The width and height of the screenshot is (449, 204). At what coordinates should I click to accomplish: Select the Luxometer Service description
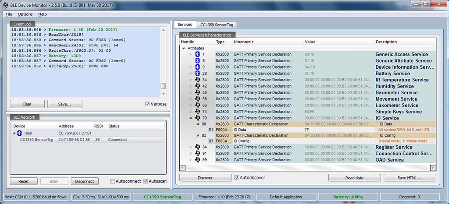click(397, 105)
